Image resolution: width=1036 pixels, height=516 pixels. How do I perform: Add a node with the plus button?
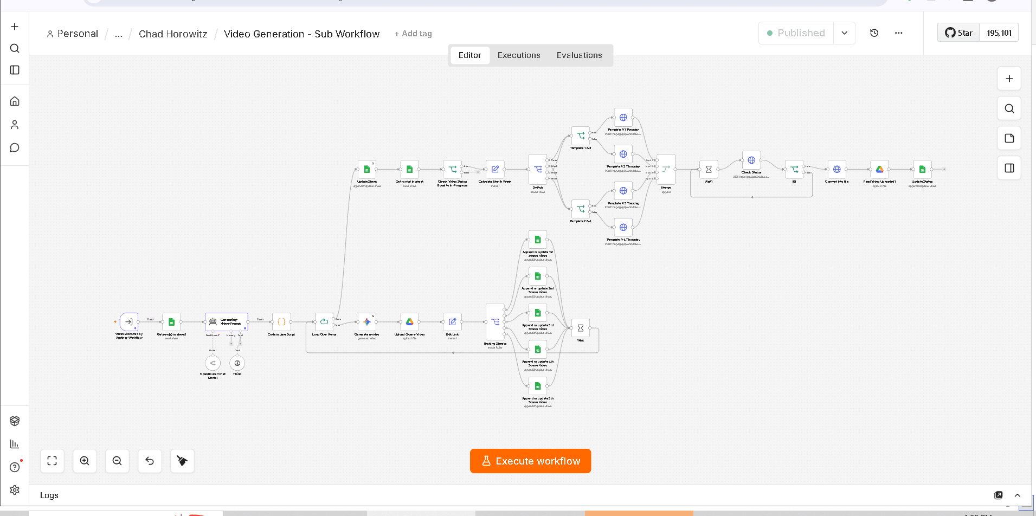coord(1009,79)
